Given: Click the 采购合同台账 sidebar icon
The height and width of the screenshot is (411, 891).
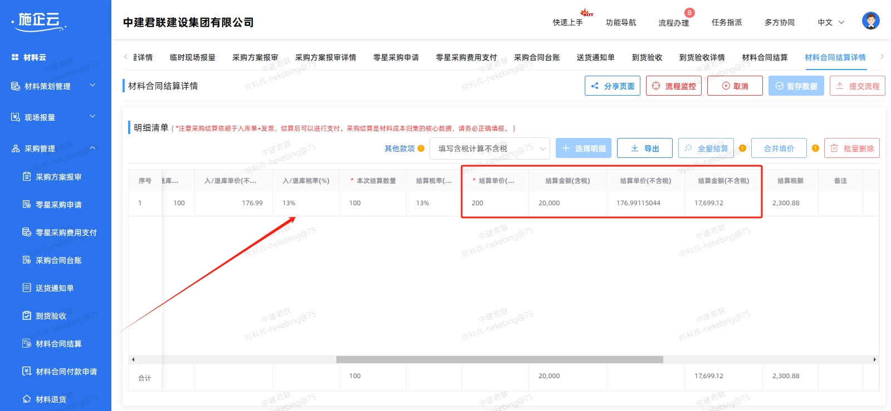Looking at the screenshot, I should pyautogui.click(x=27, y=260).
